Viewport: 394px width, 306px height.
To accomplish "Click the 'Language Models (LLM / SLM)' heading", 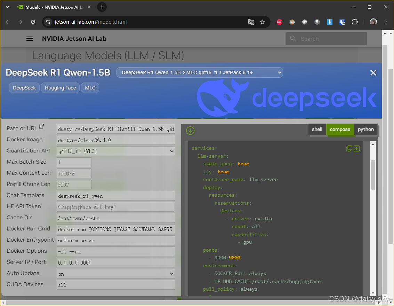I will click(108, 55).
